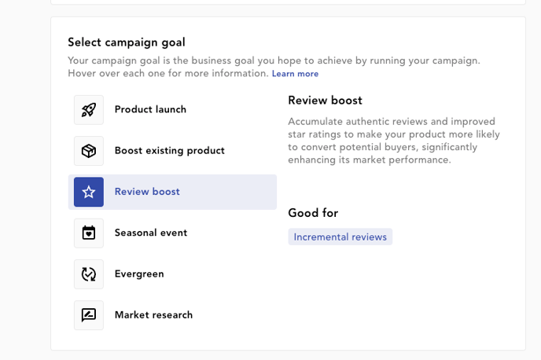Open the Learn more link

(x=295, y=74)
